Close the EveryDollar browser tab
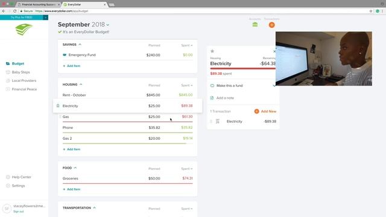The height and width of the screenshot is (217, 386). (x=104, y=4)
